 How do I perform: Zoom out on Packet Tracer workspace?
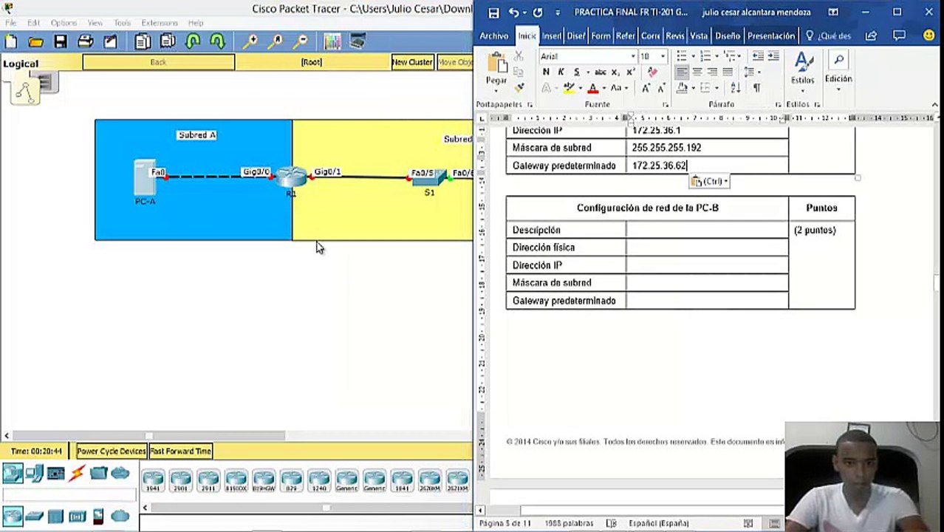click(301, 42)
